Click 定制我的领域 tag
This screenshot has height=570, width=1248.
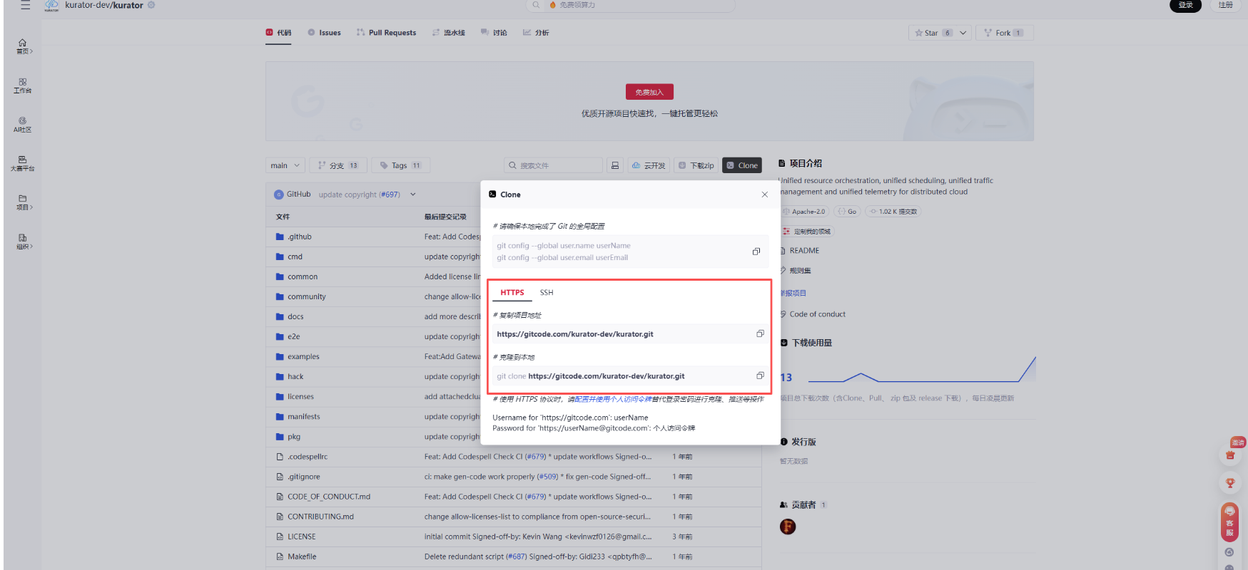[806, 232]
